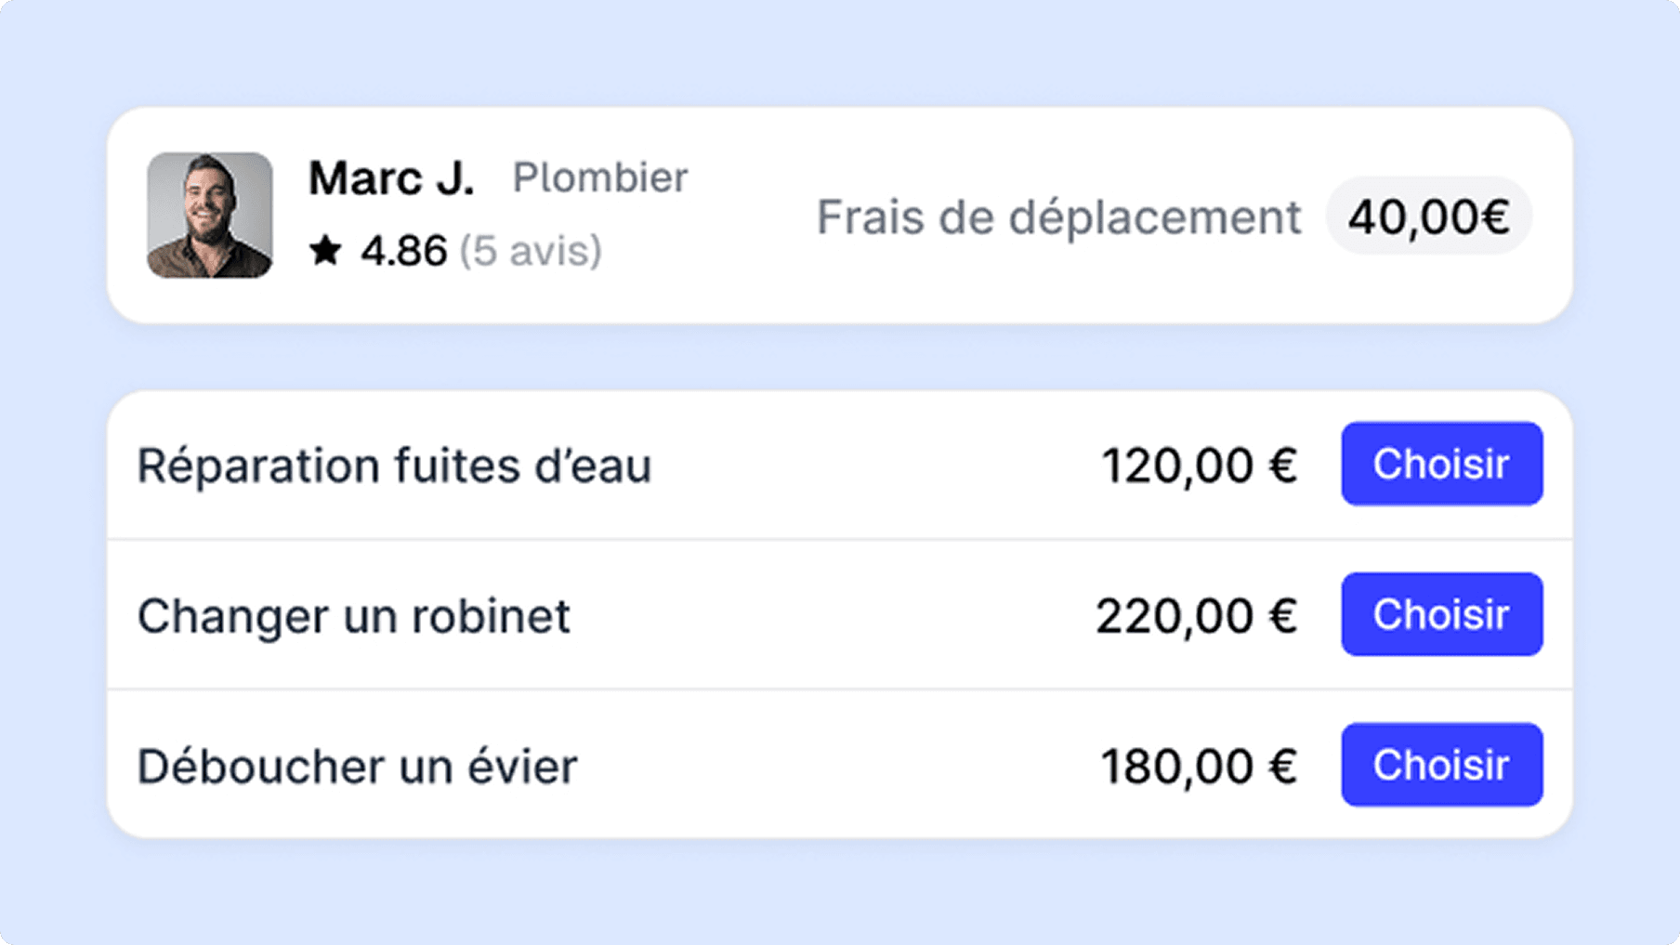Click the 180,00 € price
The width and height of the screenshot is (1680, 945).
coord(1200,764)
